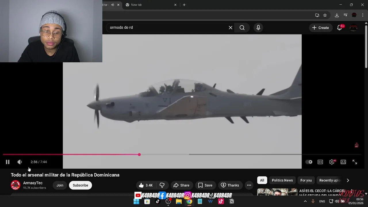Save the video to a playlist
Viewport: 368px width, 207px height.
pos(205,185)
